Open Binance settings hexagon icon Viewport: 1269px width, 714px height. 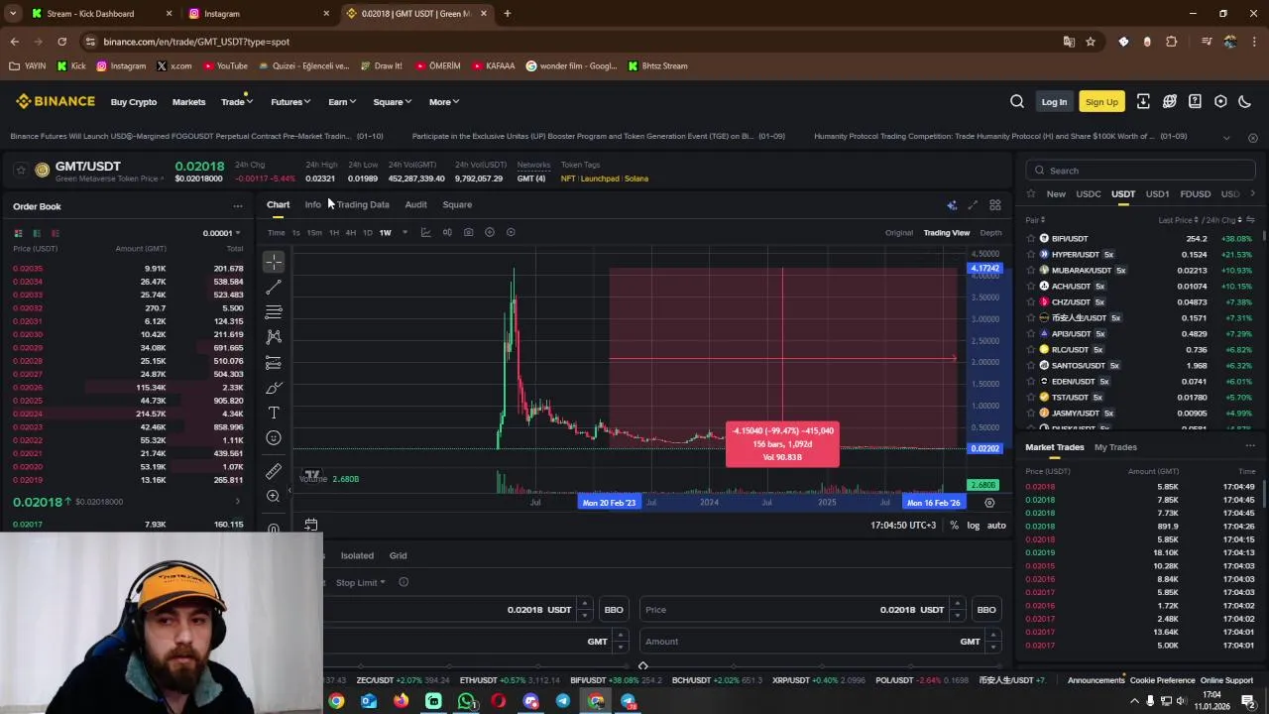(1220, 101)
